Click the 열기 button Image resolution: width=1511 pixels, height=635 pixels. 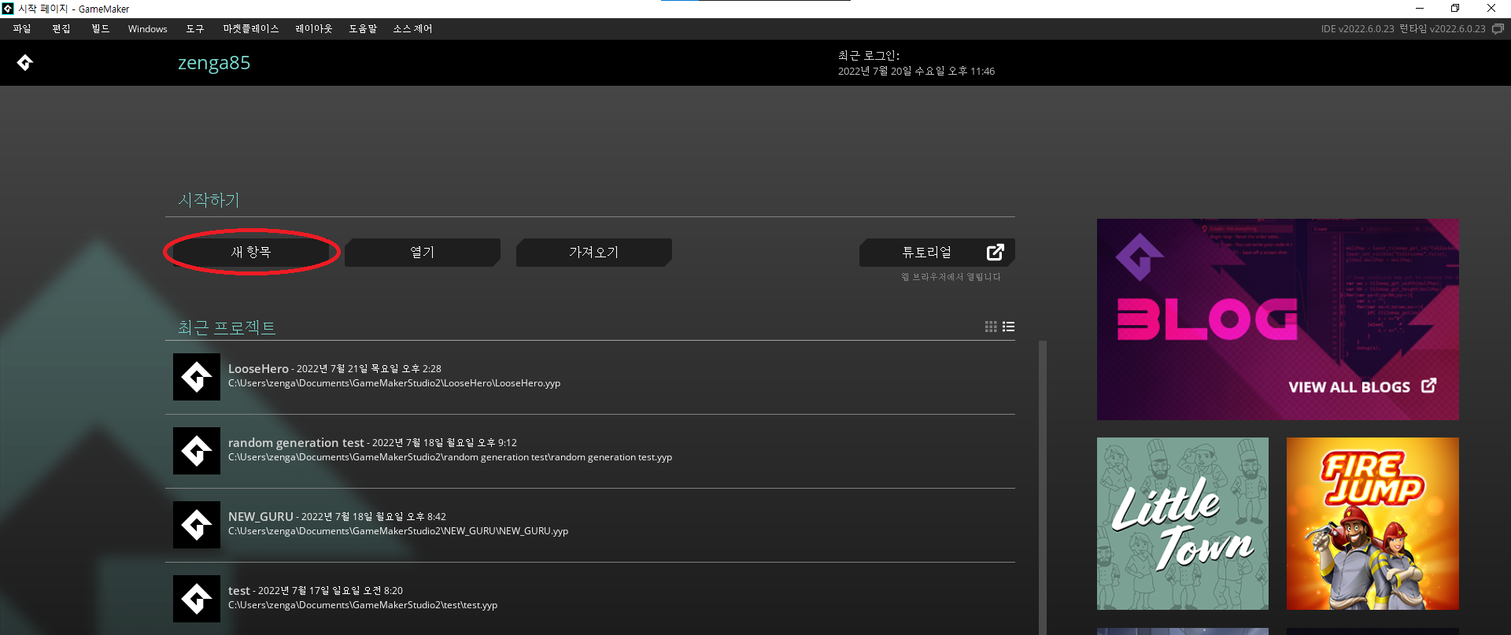(x=423, y=252)
